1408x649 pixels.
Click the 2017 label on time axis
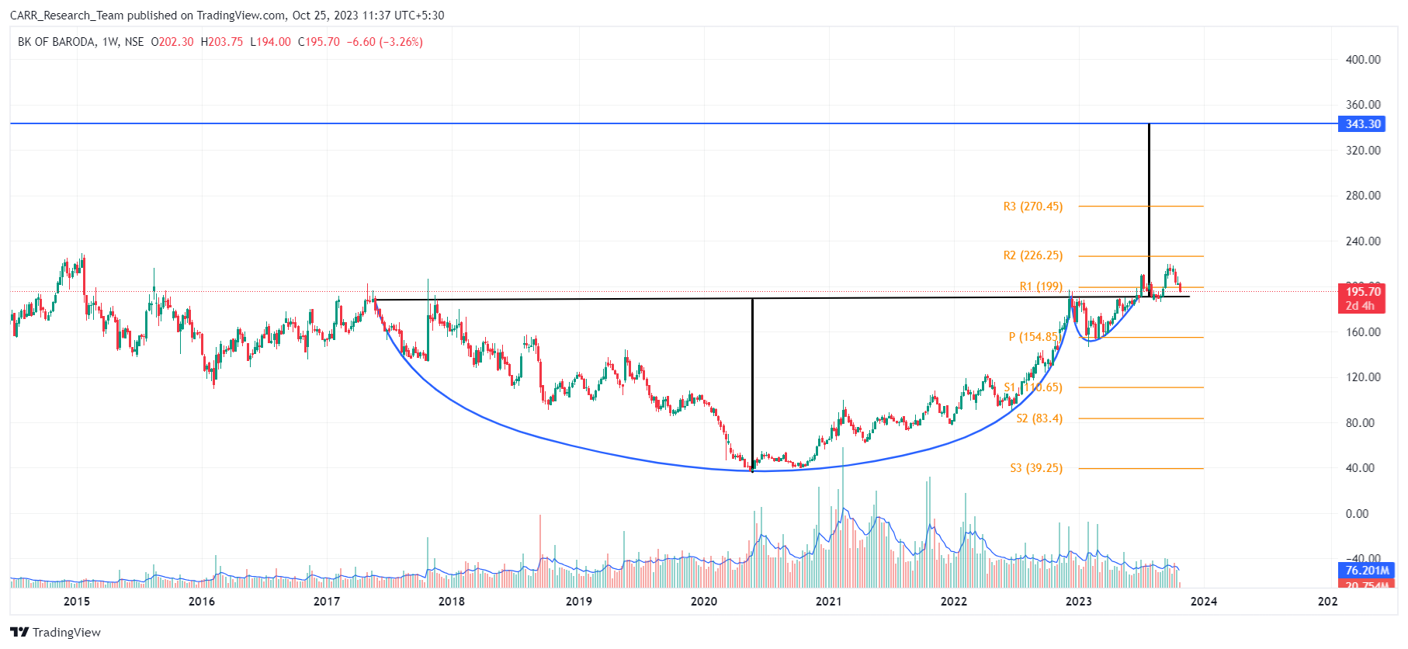point(327,602)
